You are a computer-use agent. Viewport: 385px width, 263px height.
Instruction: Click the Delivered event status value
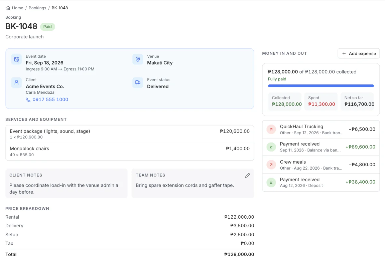pos(158,86)
